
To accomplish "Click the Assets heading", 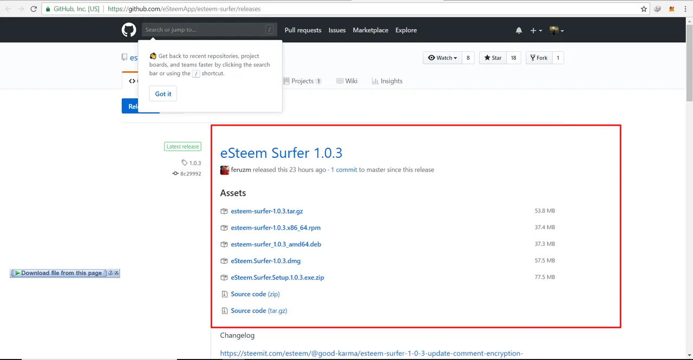I will [x=233, y=193].
